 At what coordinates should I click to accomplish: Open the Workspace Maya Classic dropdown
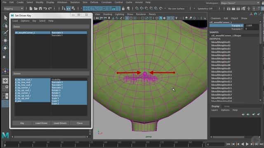click(x=240, y=3)
